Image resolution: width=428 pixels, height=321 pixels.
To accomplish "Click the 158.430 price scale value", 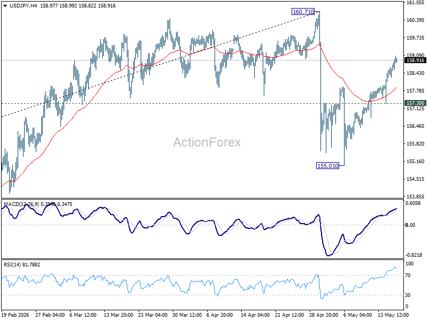I will click(x=416, y=73).
